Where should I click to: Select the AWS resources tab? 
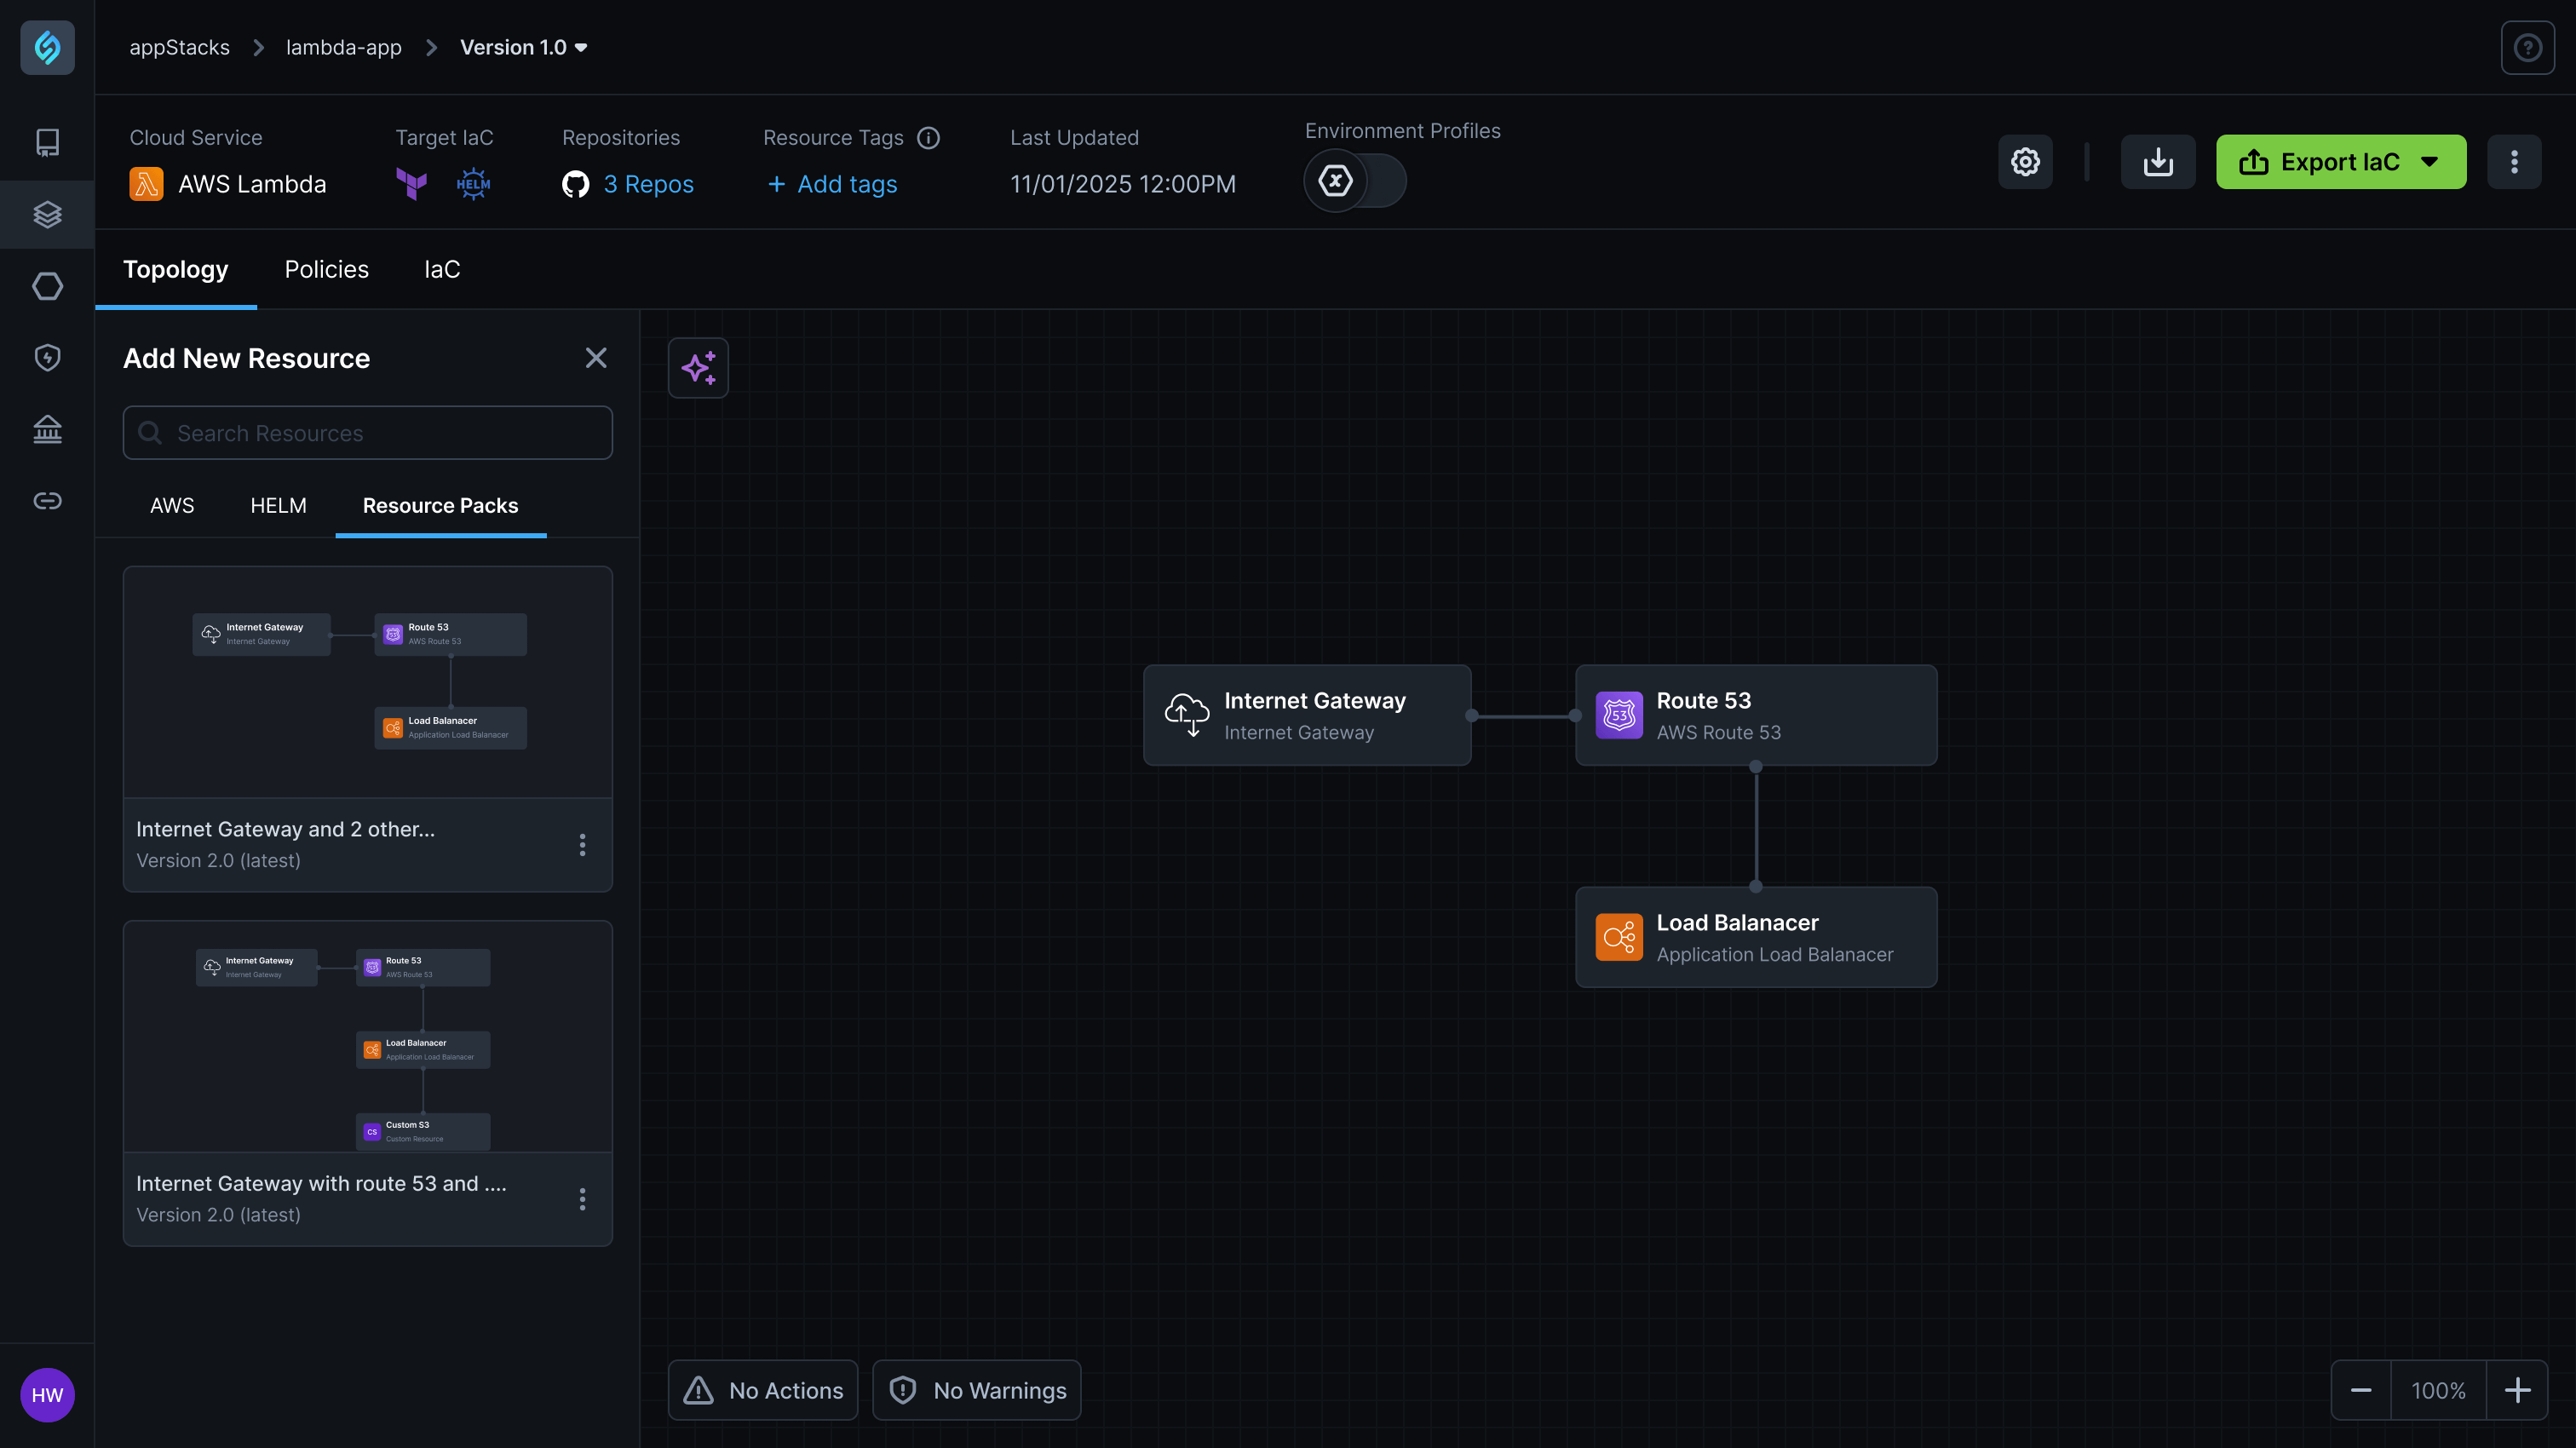tap(172, 505)
